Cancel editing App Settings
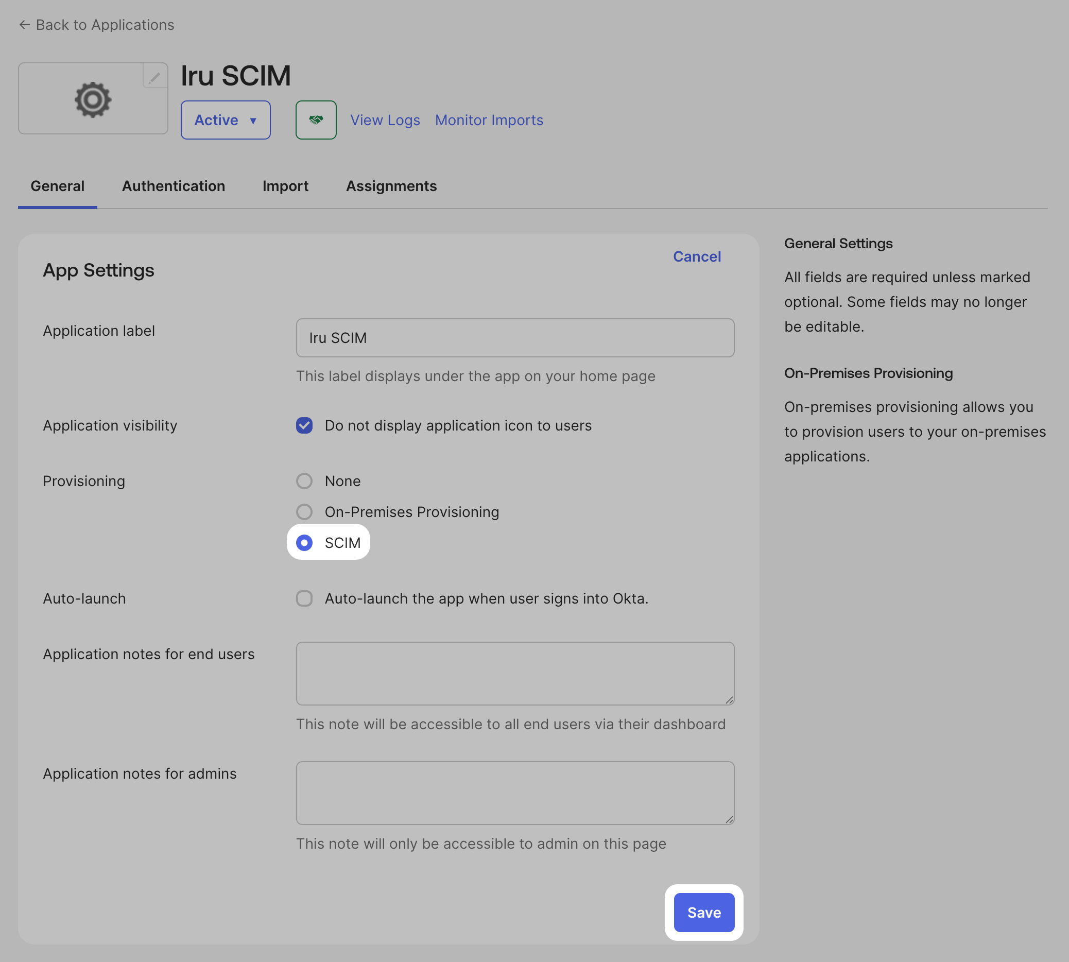 coord(697,256)
